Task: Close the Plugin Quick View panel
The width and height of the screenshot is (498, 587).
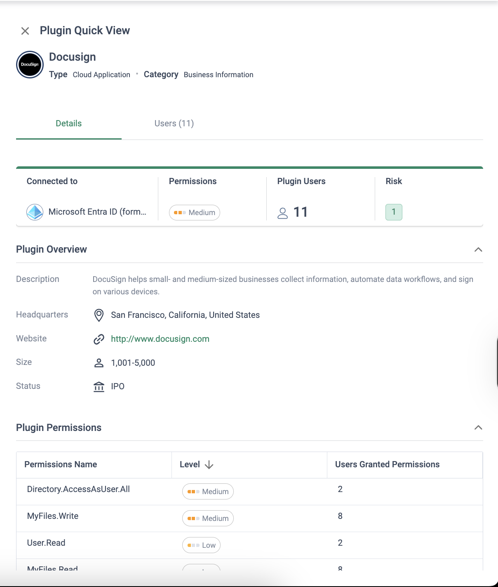Action: 25,31
